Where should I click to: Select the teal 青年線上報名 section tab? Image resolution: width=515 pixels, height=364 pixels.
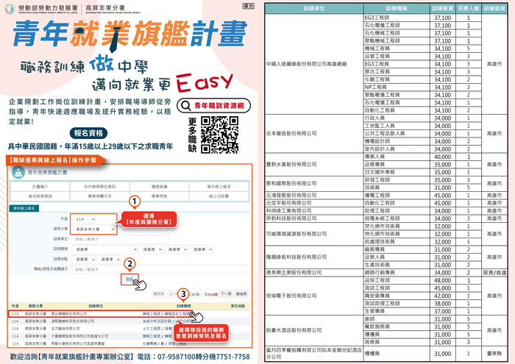tap(24, 208)
